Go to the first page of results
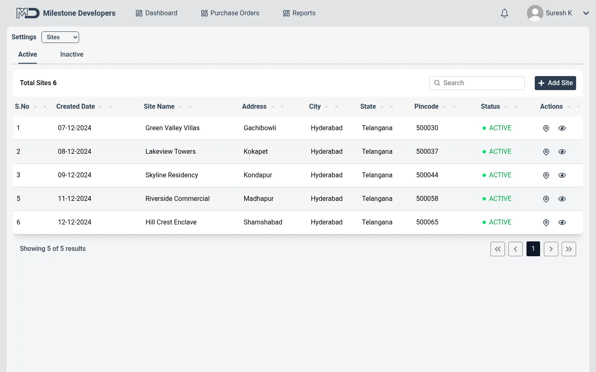Screen dimensions: 596x372 497,249
